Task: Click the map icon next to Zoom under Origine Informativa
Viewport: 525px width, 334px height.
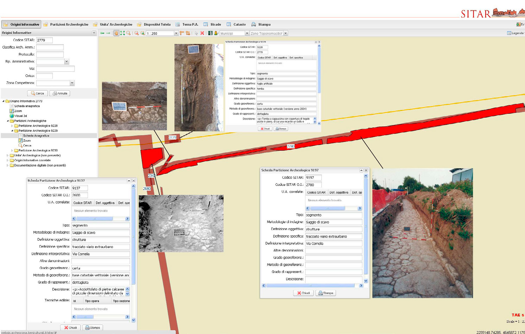Action: 12,111
